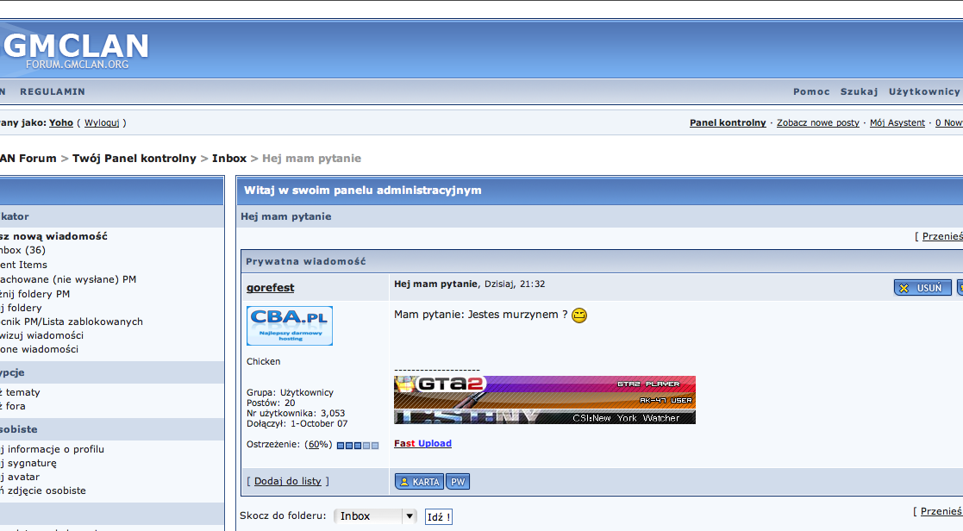Open the sender's KARTA profile card
Screen dimensions: 963x531
click(419, 482)
